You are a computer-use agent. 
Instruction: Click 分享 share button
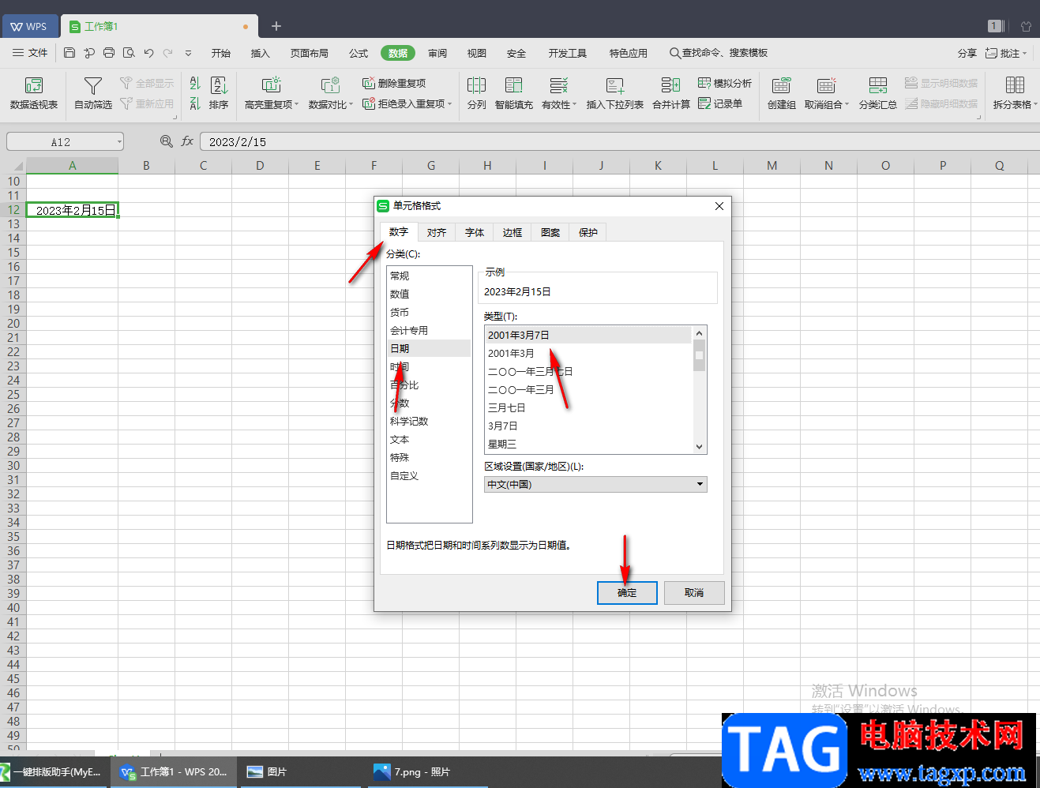967,53
